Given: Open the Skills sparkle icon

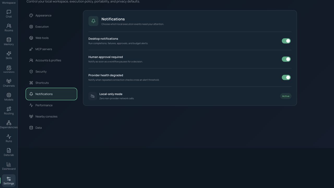Looking at the screenshot, I should point(9,54).
